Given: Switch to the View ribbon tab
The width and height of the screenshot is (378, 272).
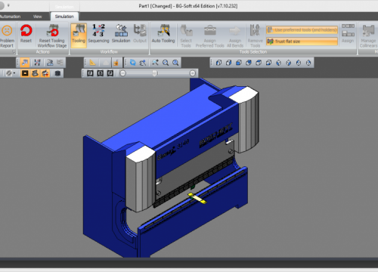Looking at the screenshot, I should click(37, 17).
